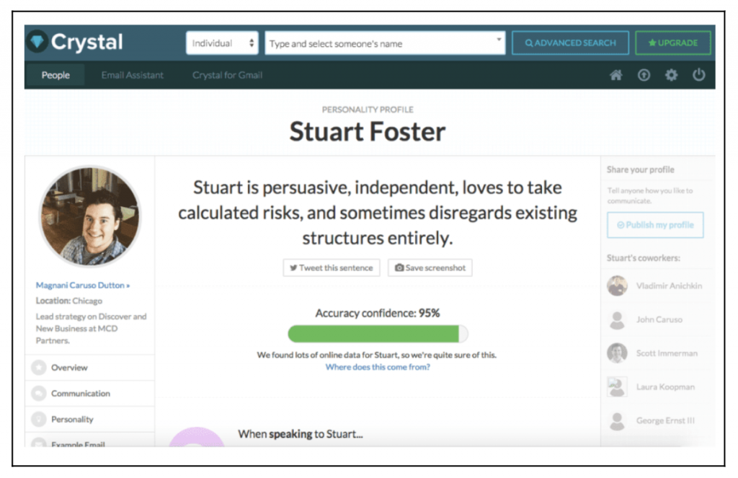The height and width of the screenshot is (478, 738).
Task: Click the upload arrow circle icon
Action: (x=644, y=75)
